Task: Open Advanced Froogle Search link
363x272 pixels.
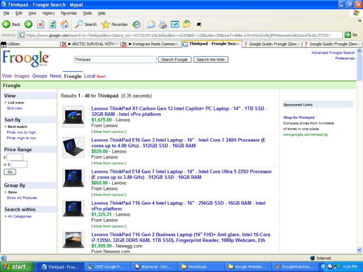Action: pos(333,52)
